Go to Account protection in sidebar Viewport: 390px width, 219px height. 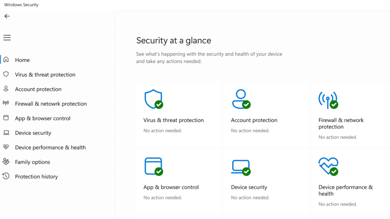pos(38,89)
